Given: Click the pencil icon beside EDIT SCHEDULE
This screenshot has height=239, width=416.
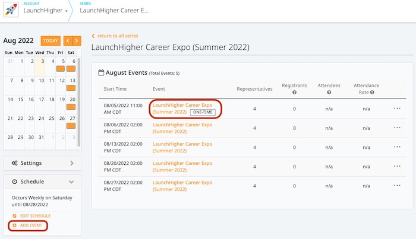Looking at the screenshot, I should click(x=15, y=216).
